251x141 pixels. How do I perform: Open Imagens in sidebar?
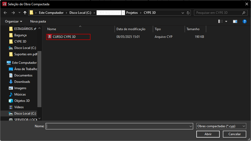20,88
